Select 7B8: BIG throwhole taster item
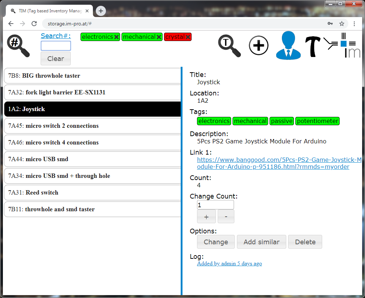This screenshot has height=298, width=365. (93, 75)
